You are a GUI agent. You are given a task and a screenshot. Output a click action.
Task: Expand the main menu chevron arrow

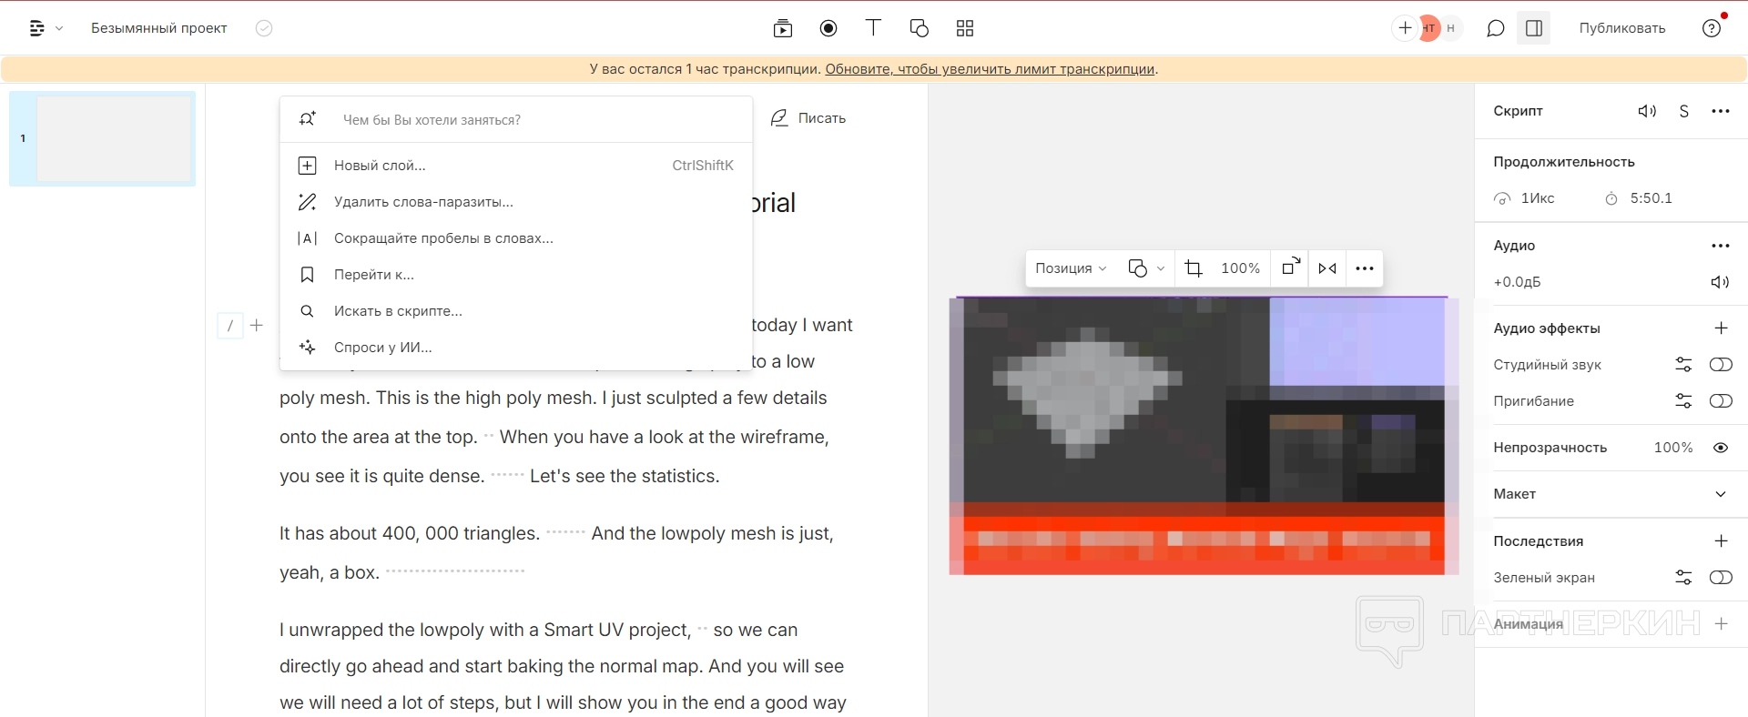coord(59,28)
